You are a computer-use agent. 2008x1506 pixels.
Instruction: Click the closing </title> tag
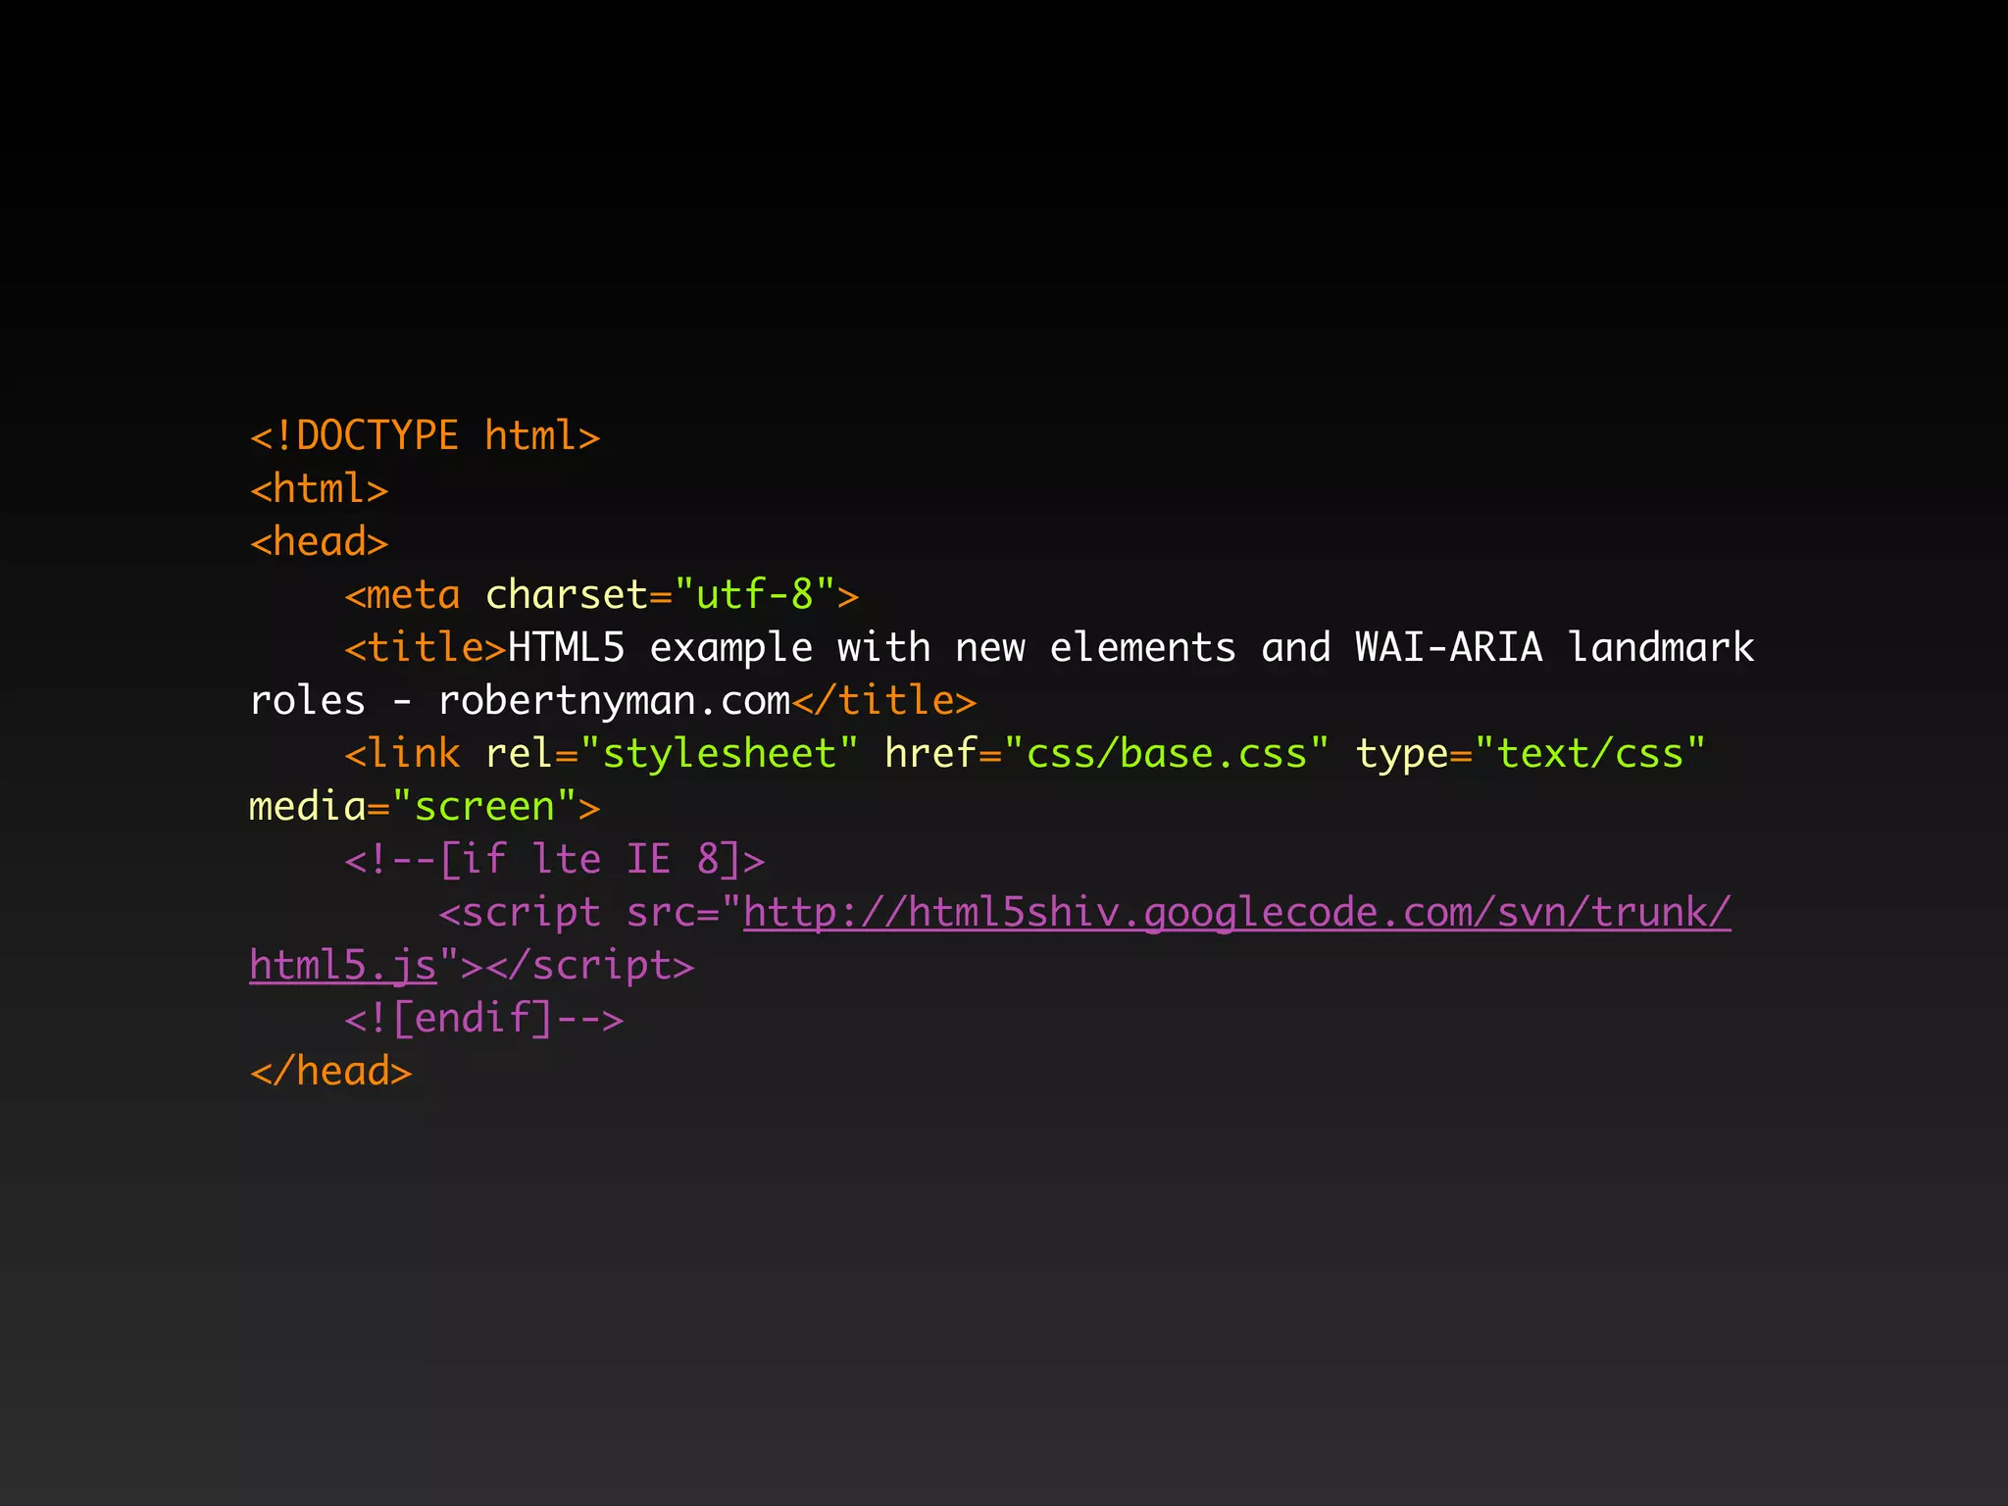click(x=884, y=700)
